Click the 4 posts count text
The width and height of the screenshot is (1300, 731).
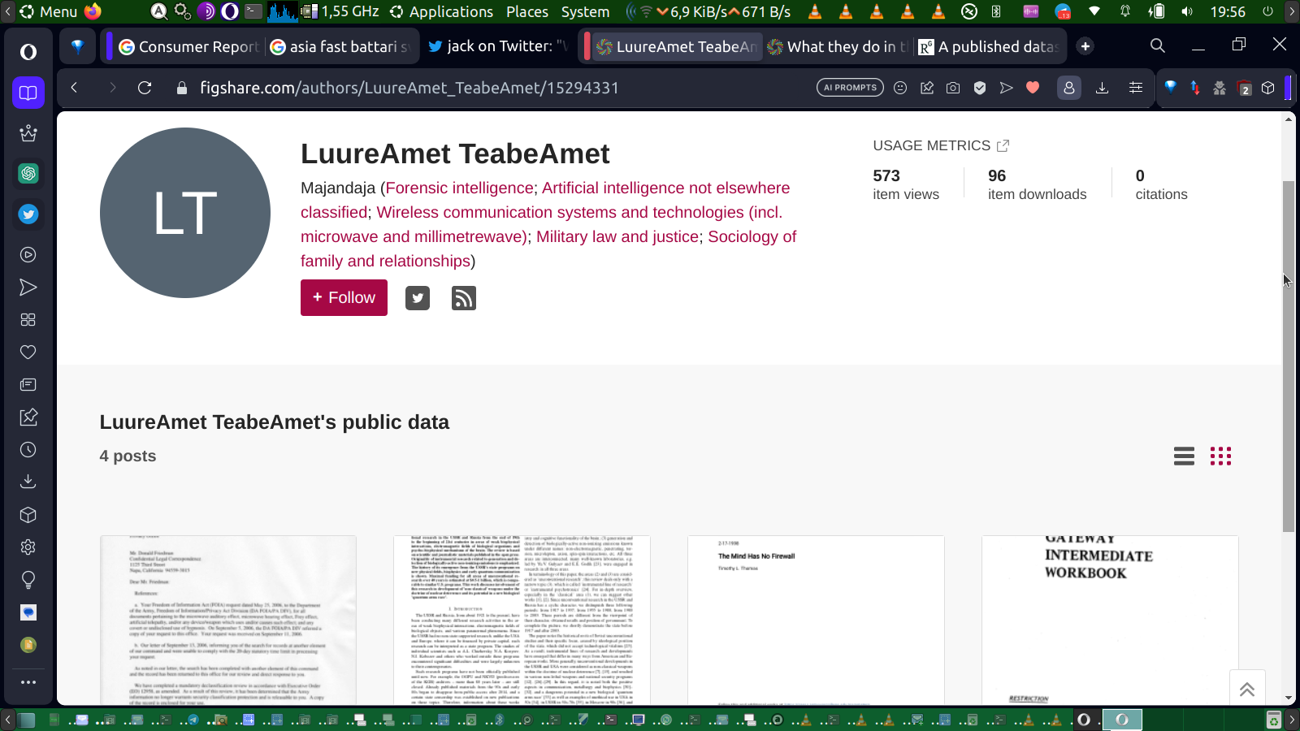pyautogui.click(x=128, y=456)
